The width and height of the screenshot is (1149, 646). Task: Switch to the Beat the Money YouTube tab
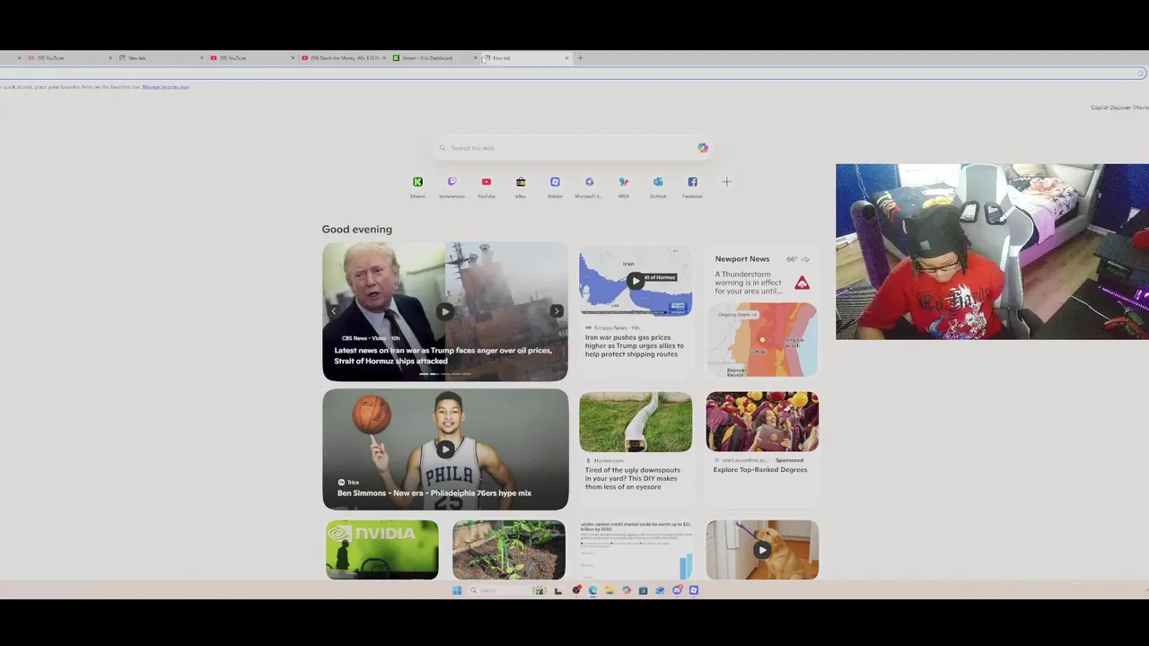342,58
